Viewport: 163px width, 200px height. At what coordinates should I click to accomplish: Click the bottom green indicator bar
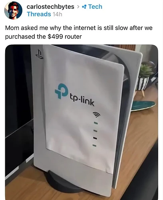[94, 146]
